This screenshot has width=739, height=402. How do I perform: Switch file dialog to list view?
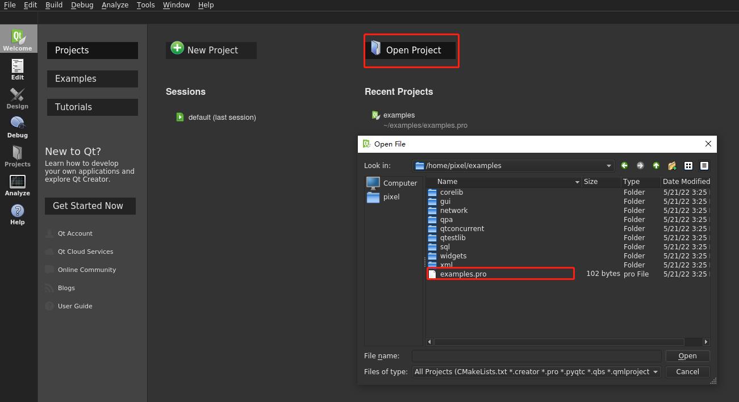[688, 166]
